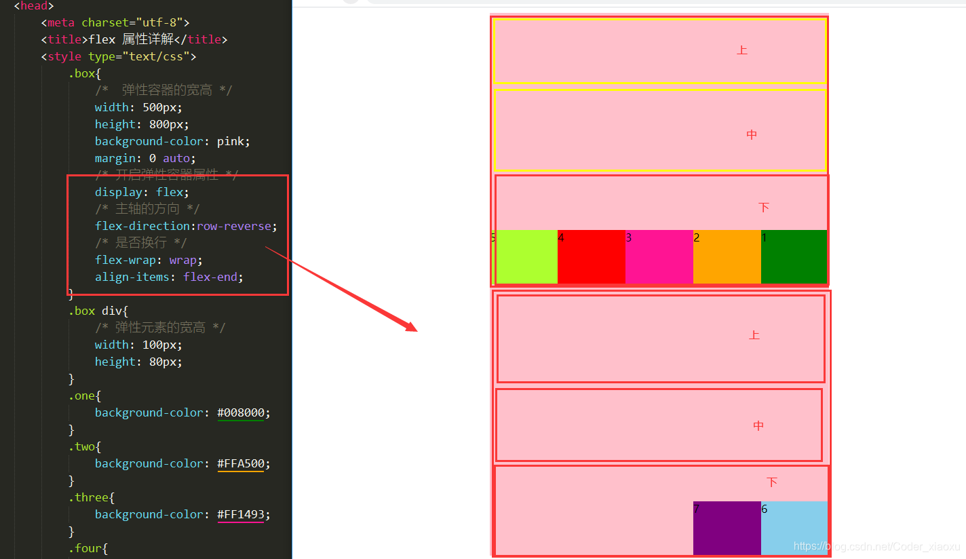Click the '.one{' selector line
Viewport: 966px width, 559px height.
85,396
